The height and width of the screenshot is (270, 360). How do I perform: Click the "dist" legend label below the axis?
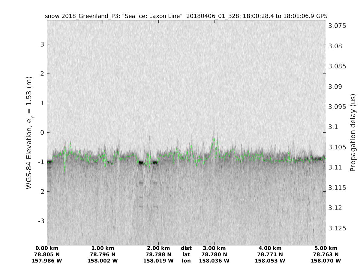point(186,248)
